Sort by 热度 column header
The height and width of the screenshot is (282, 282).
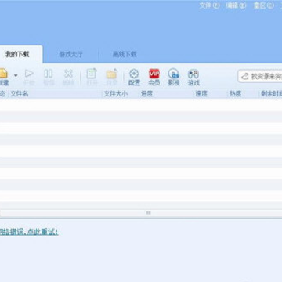pyautogui.click(x=235, y=94)
